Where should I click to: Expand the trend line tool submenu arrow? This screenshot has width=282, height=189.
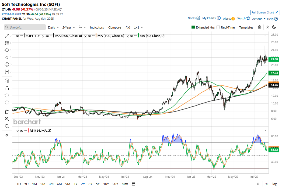(11, 36)
